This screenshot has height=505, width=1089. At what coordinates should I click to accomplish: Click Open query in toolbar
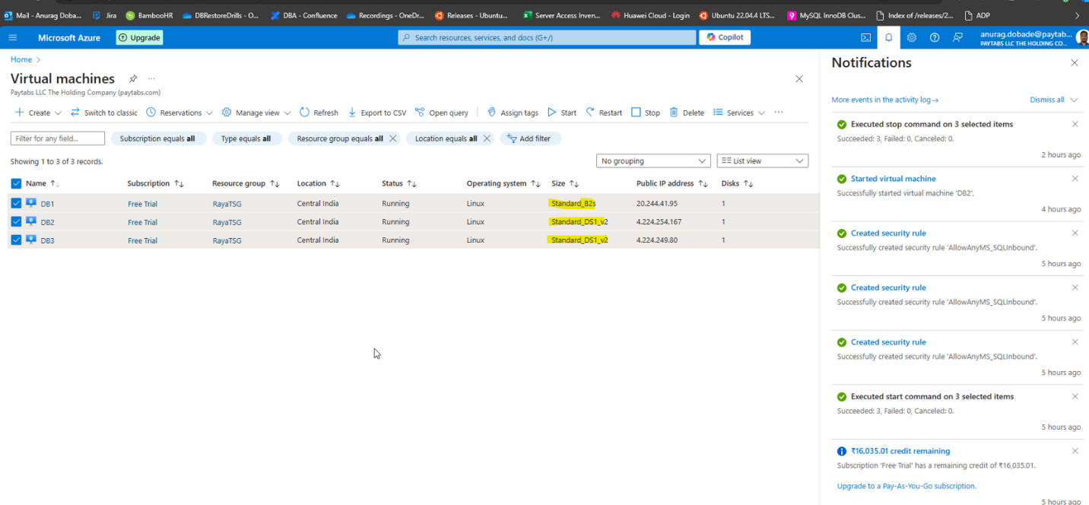[442, 113]
